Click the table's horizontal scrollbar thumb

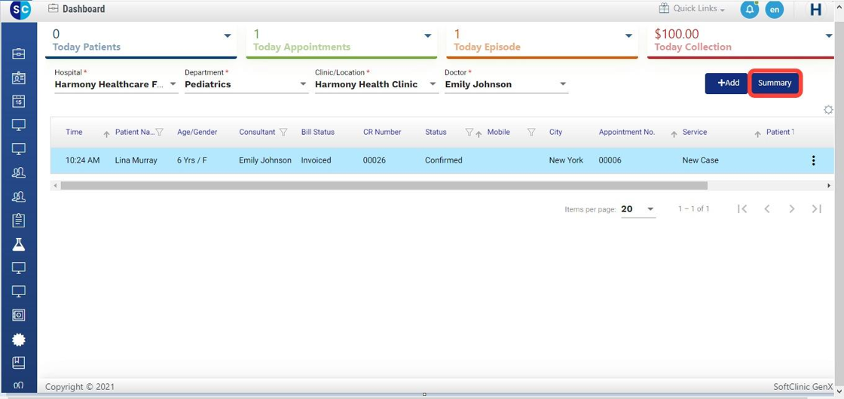click(x=384, y=185)
